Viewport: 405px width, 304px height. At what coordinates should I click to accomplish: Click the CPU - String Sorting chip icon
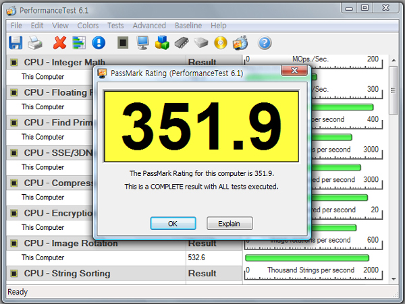coord(14,274)
